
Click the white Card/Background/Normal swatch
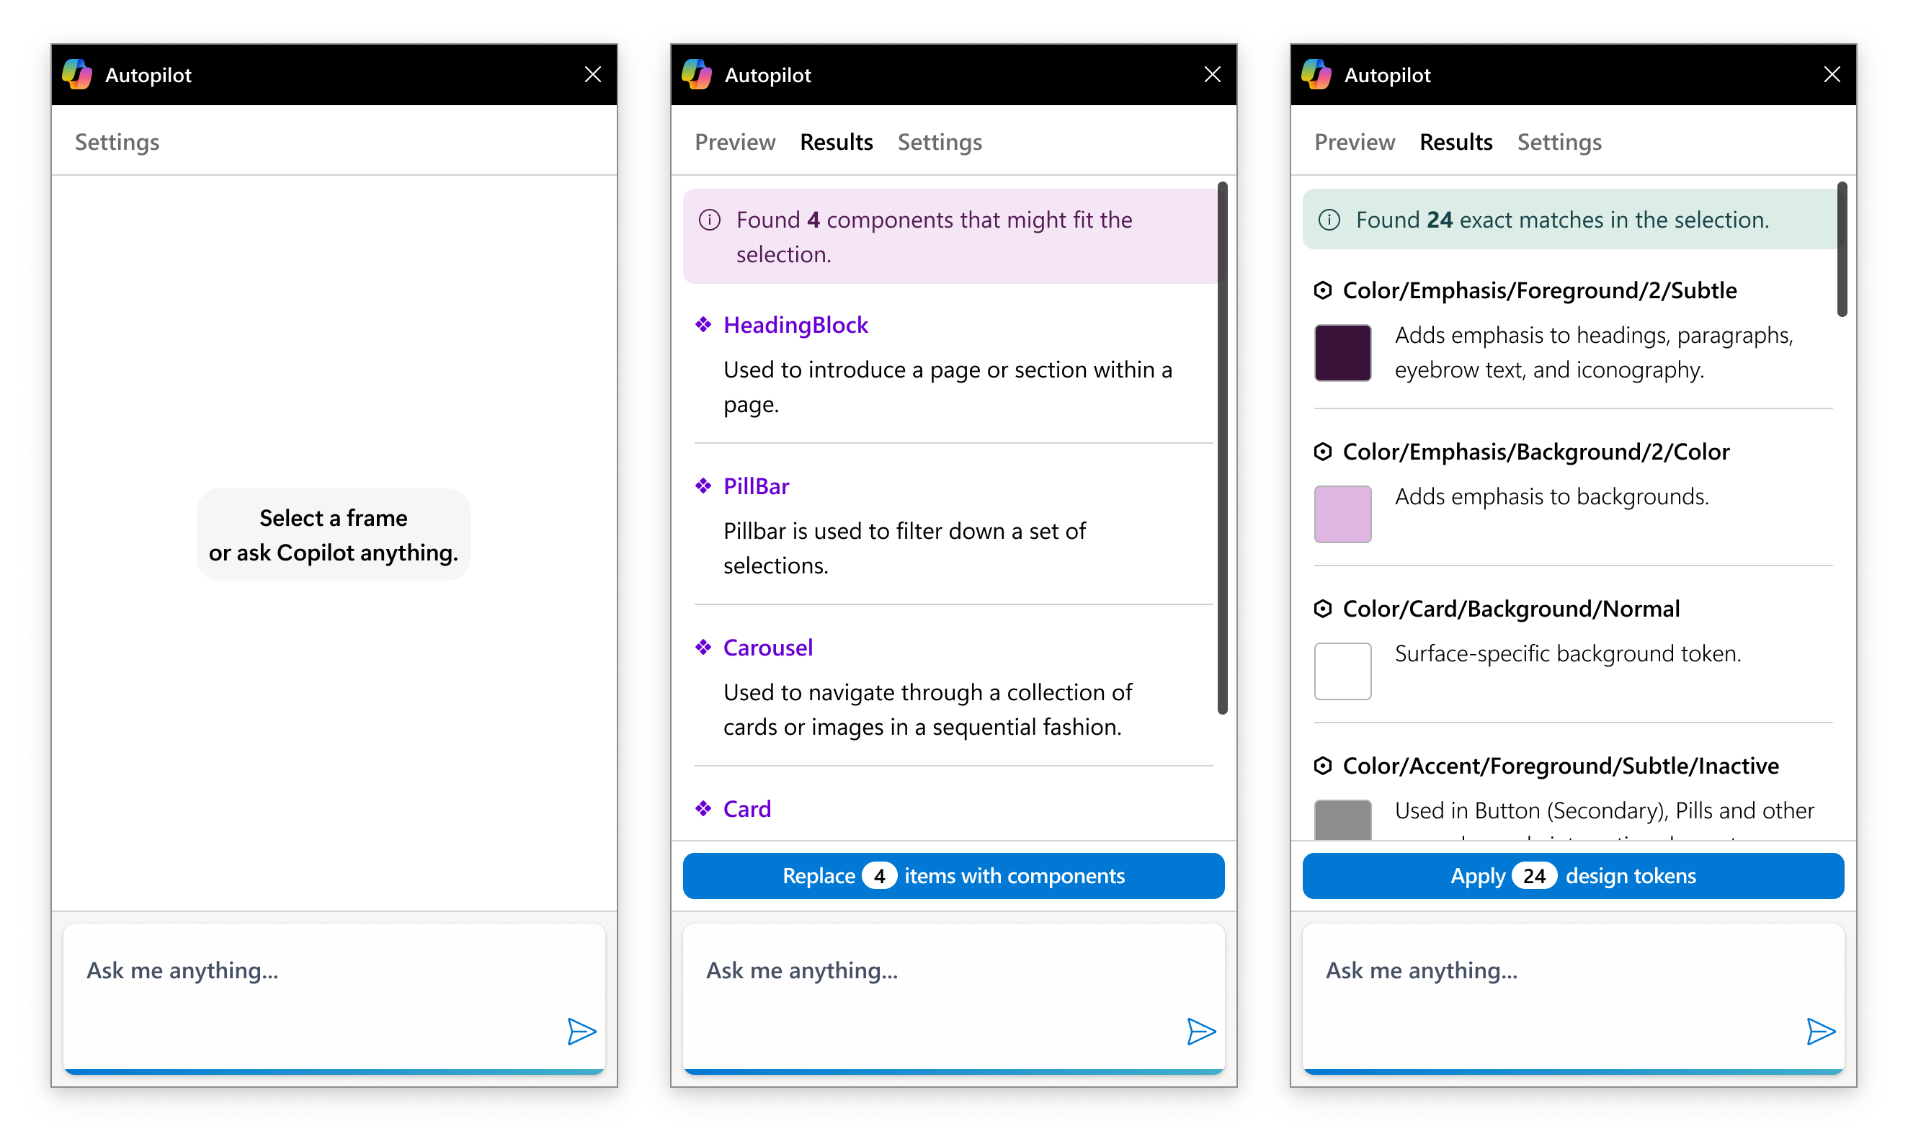pos(1343,671)
